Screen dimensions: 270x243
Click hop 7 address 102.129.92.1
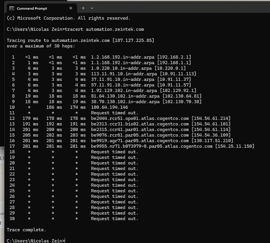point(178,91)
